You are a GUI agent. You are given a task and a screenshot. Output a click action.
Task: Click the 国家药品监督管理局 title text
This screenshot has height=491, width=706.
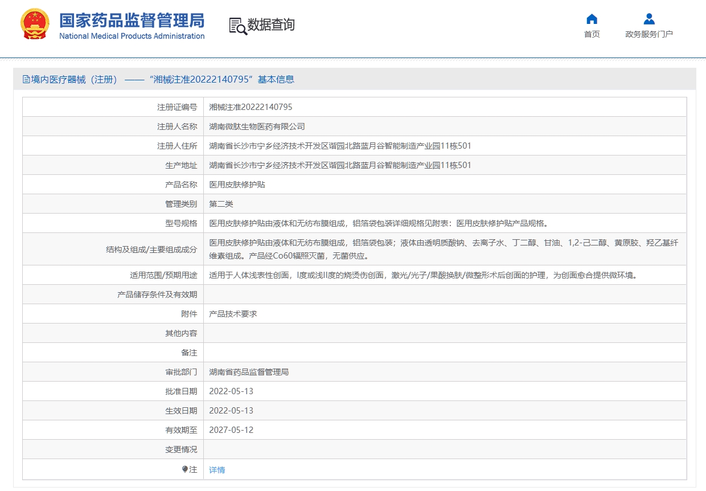click(132, 21)
